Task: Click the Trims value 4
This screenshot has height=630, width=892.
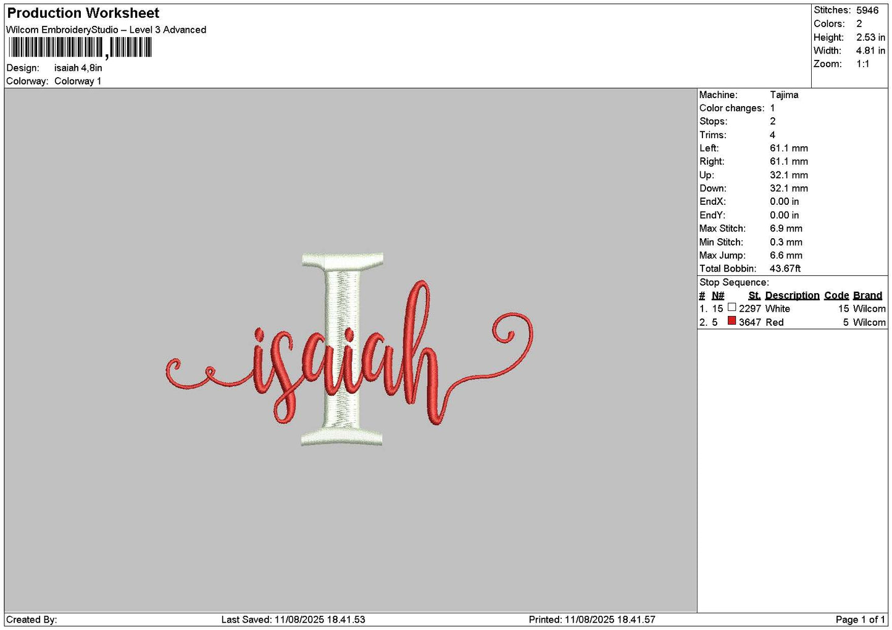Action: click(x=773, y=135)
